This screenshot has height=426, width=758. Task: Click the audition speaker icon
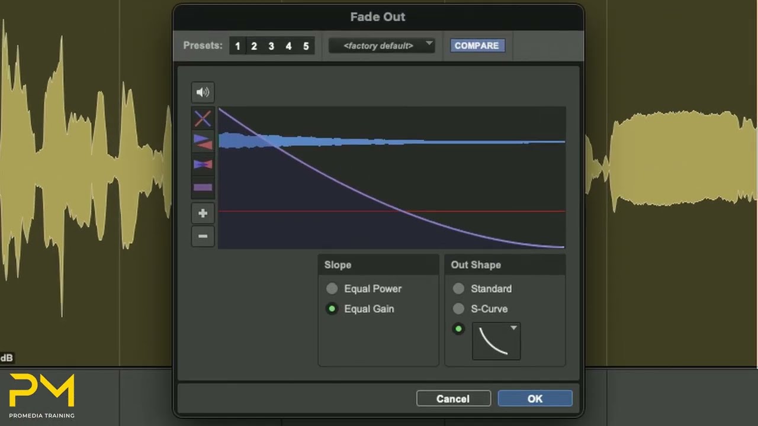click(203, 92)
